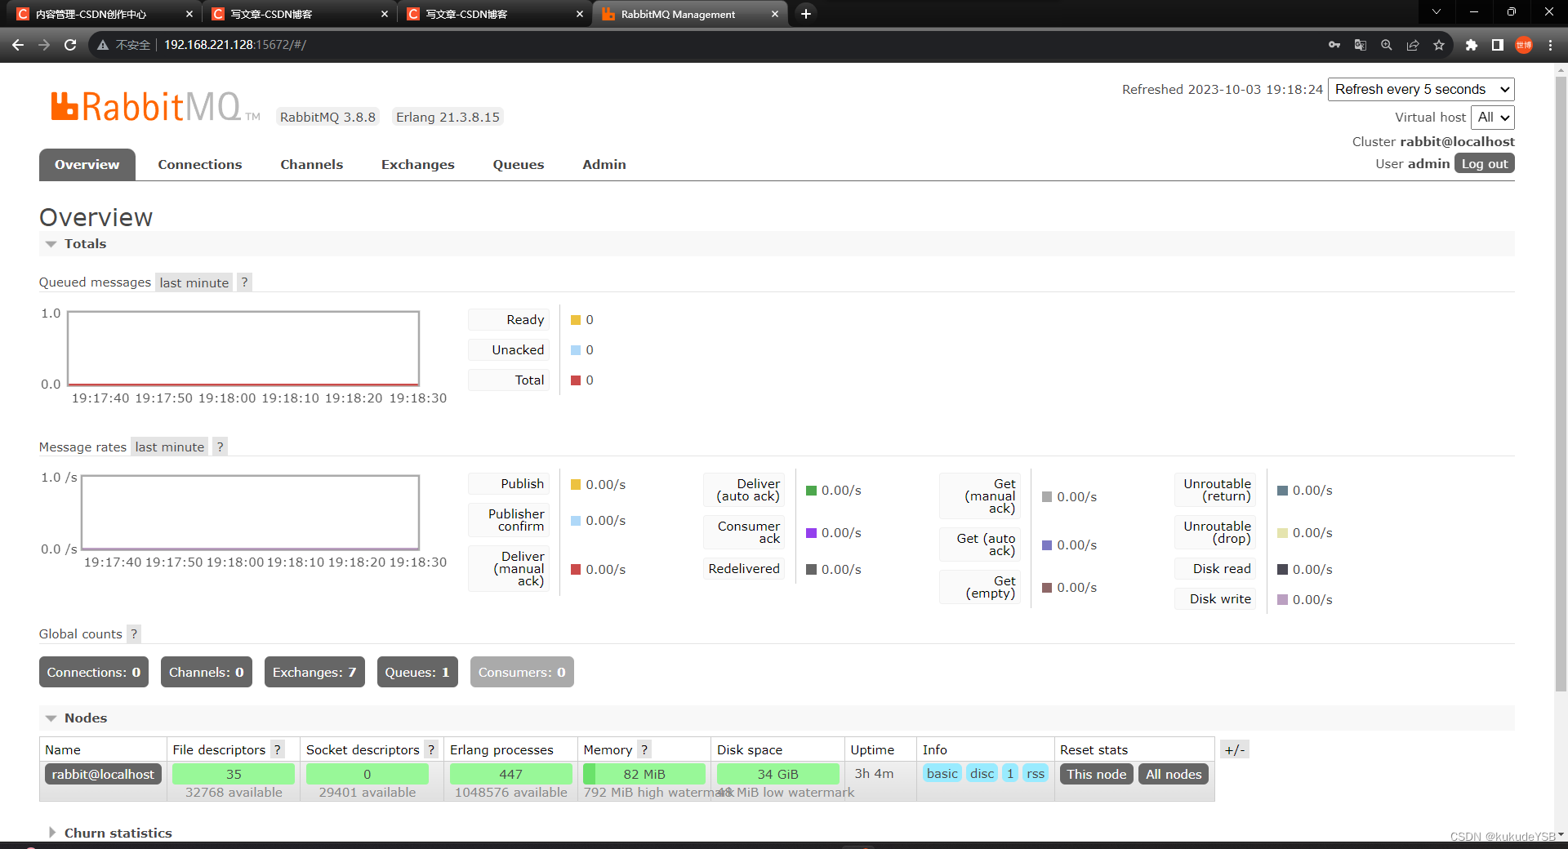Open the rabbit@localhost node link
The width and height of the screenshot is (1568, 849).
[103, 774]
